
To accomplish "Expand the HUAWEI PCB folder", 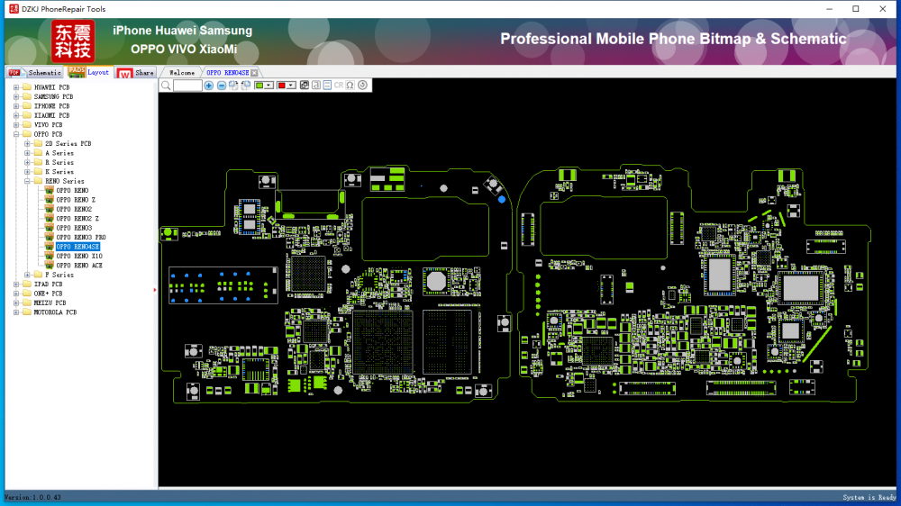I will pos(16,87).
